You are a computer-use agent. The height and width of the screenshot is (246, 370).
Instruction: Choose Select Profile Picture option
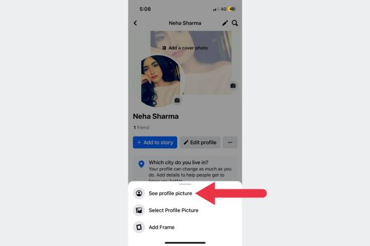[173, 210]
